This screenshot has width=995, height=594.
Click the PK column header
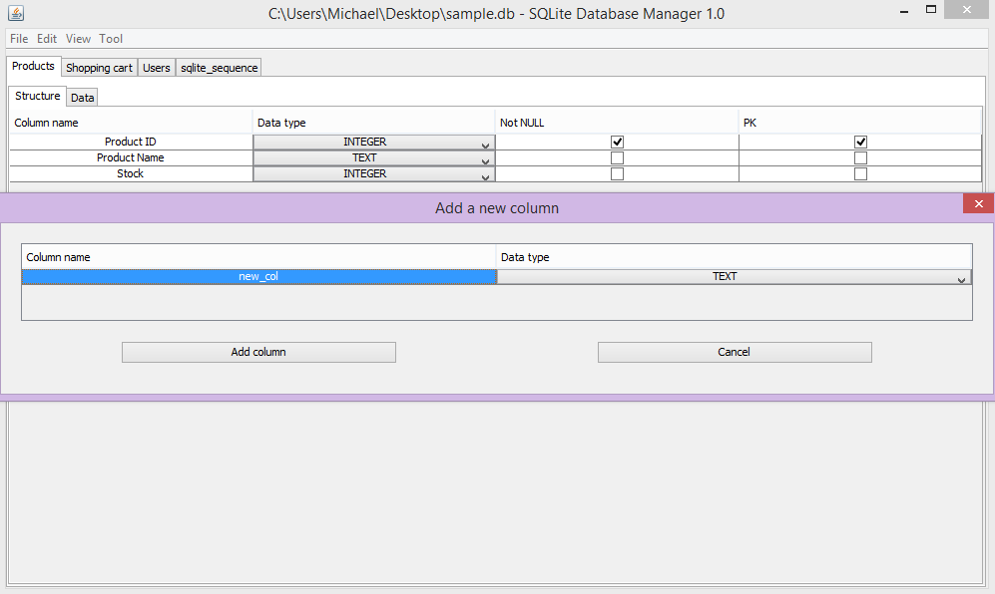pyautogui.click(x=860, y=123)
